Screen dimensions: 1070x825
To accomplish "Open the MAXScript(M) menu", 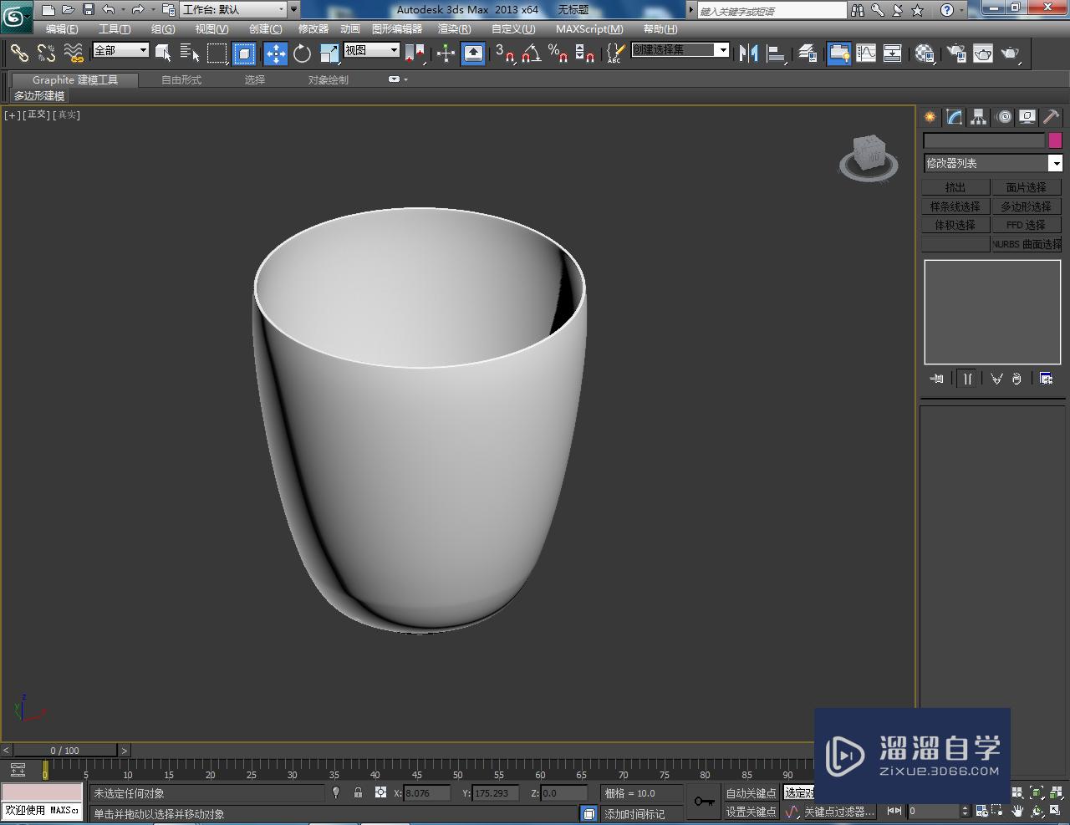I will click(x=589, y=28).
